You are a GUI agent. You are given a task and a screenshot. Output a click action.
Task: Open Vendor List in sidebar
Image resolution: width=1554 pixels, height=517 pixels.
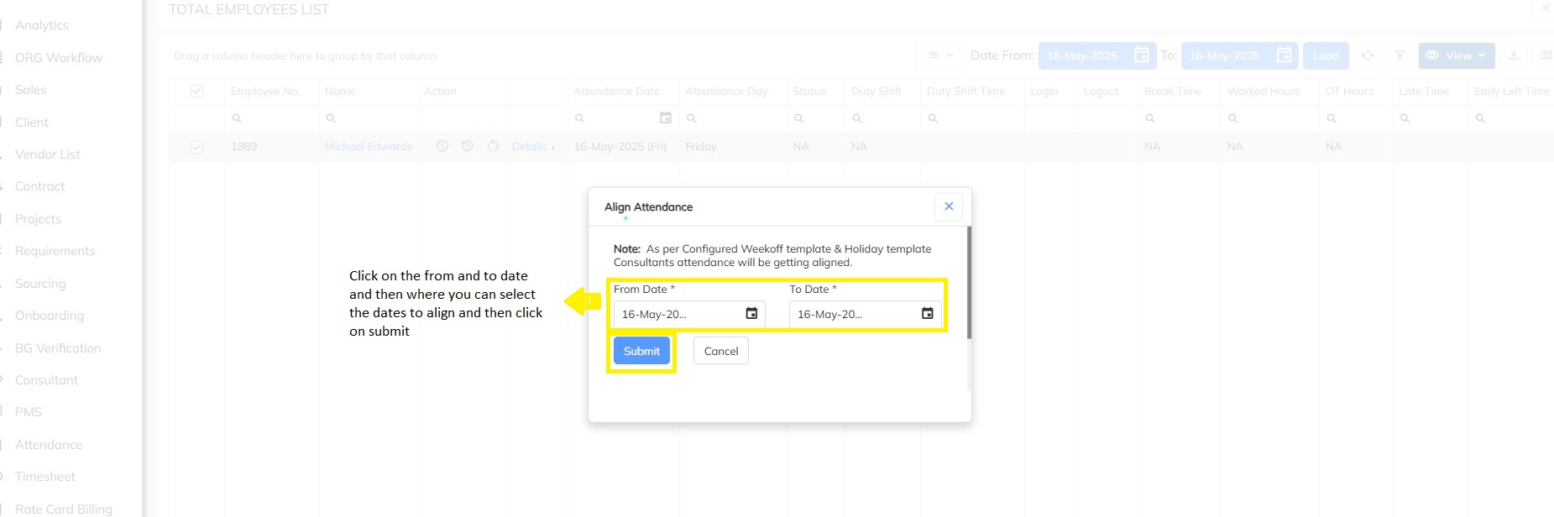click(x=48, y=154)
